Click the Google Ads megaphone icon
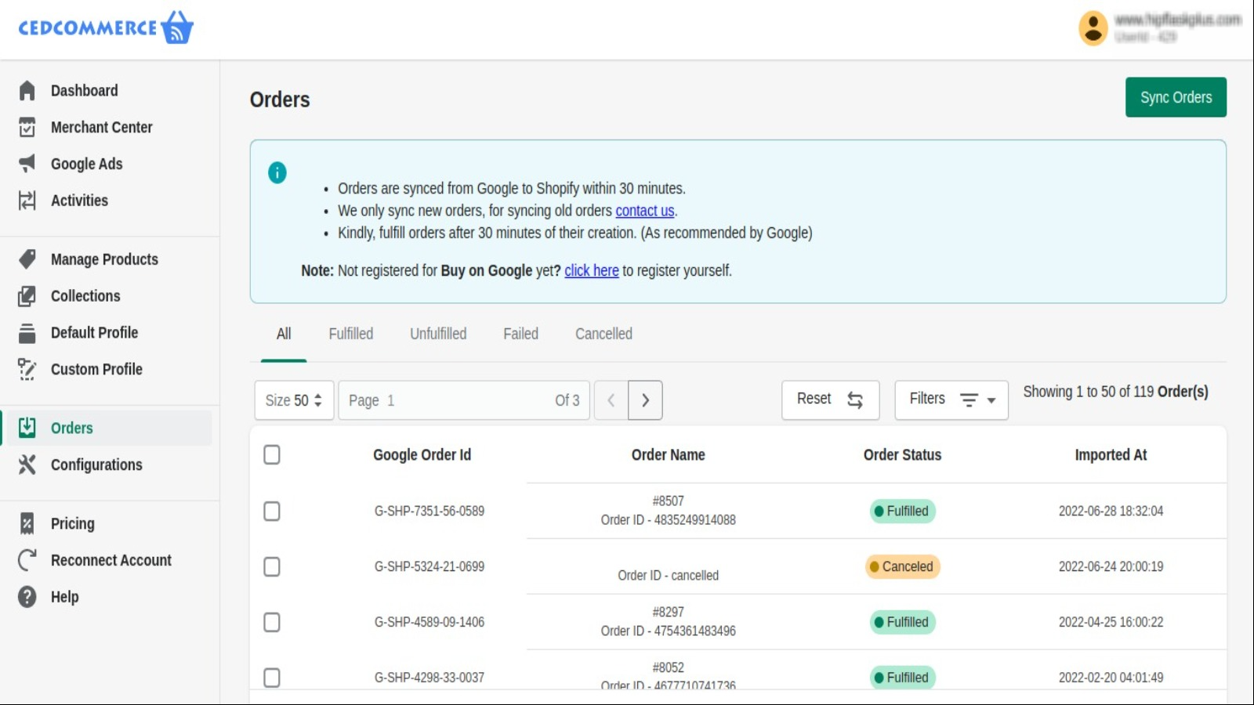 (x=27, y=164)
